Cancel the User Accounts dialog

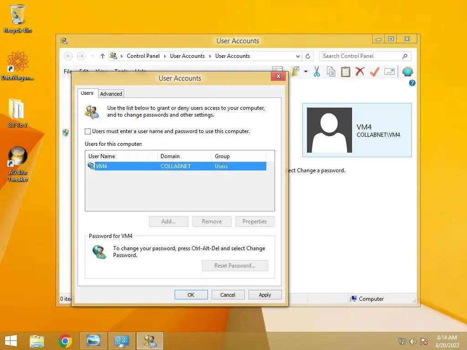(x=228, y=295)
